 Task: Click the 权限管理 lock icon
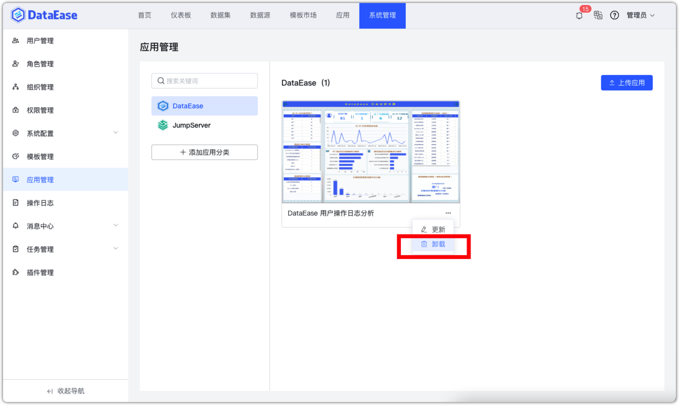(x=15, y=110)
